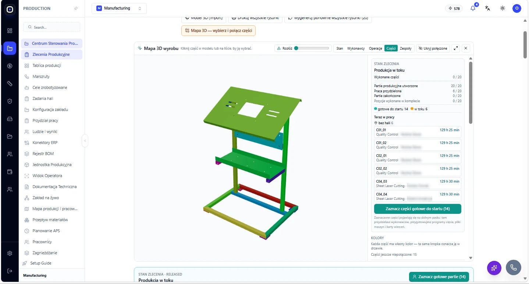Toggle Ukryj połączone visibility
This screenshot has height=284, width=529.
[433, 48]
